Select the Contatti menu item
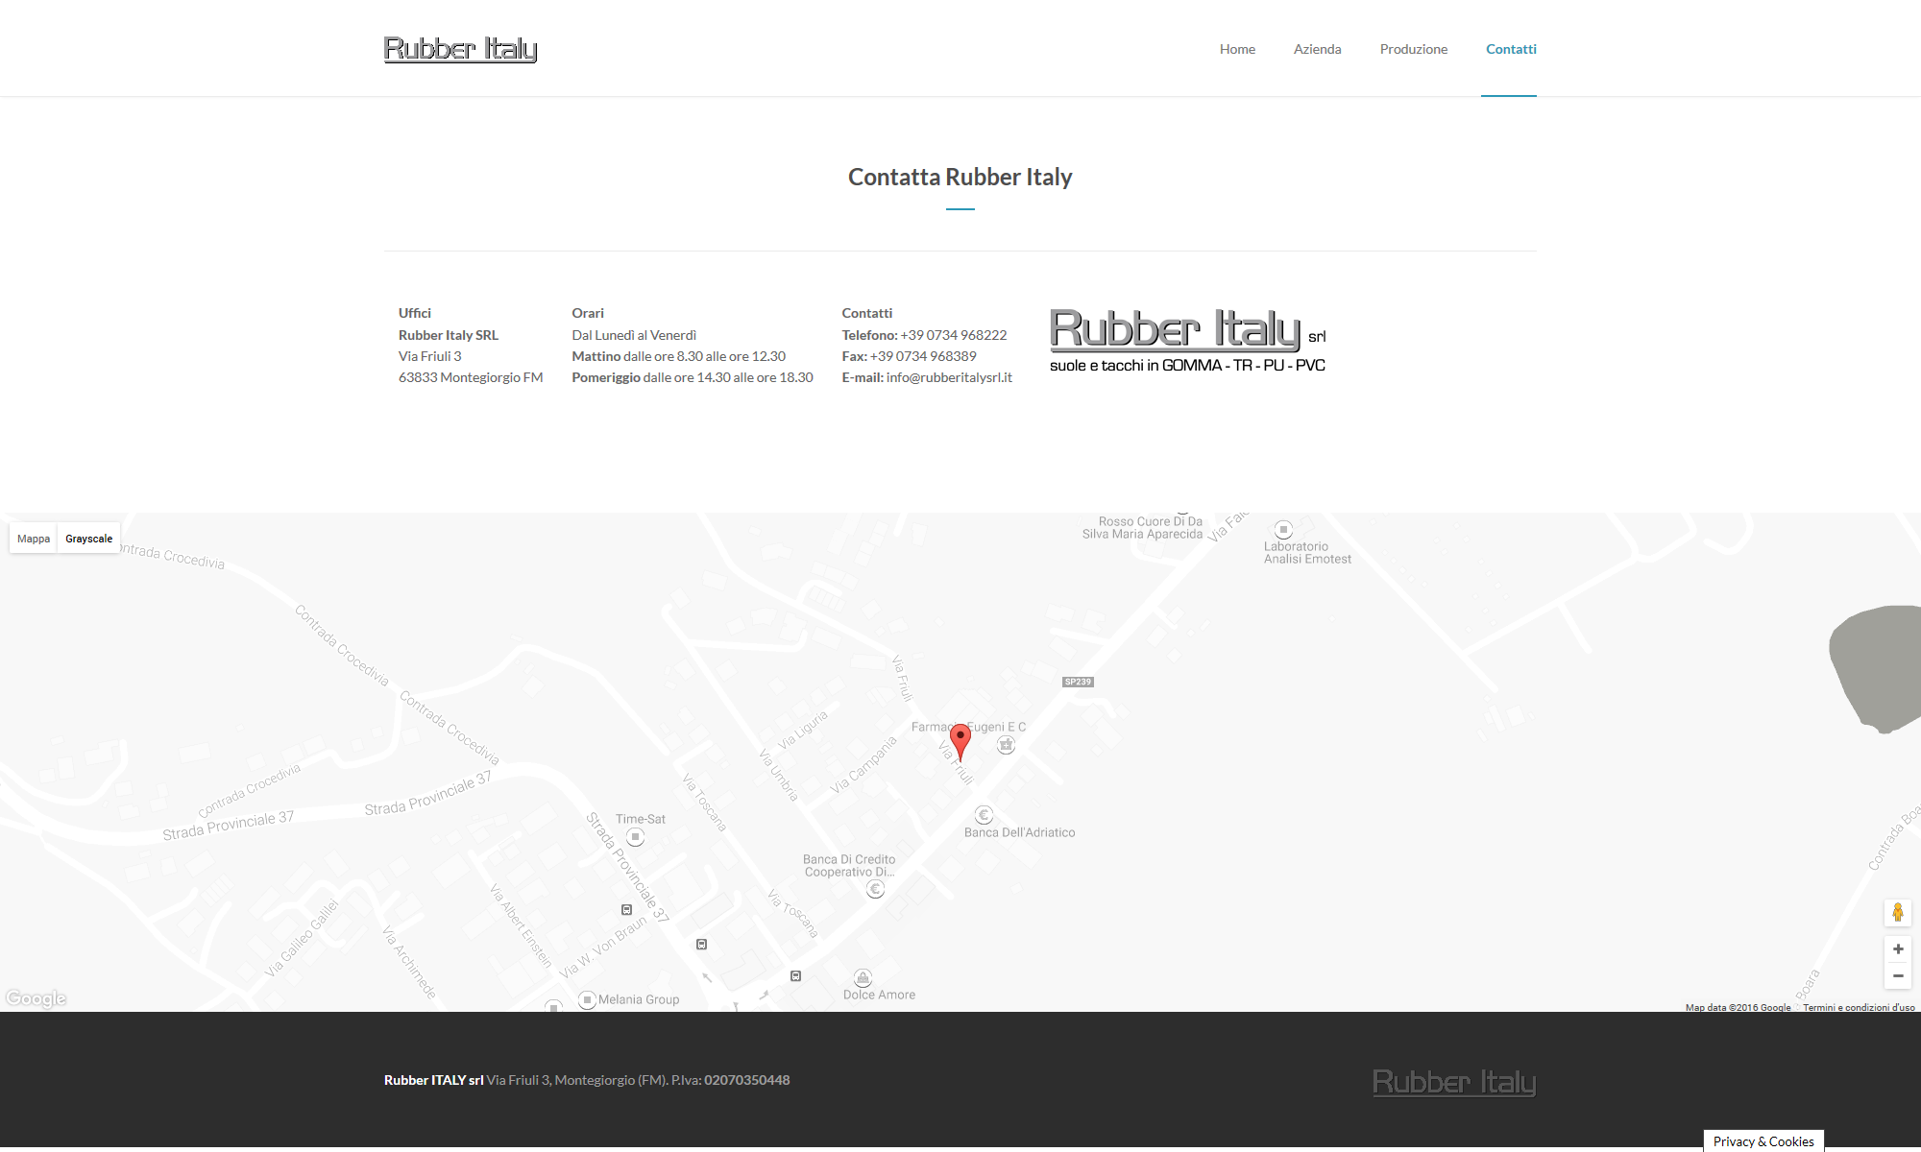The image size is (1921, 1152). click(x=1511, y=49)
